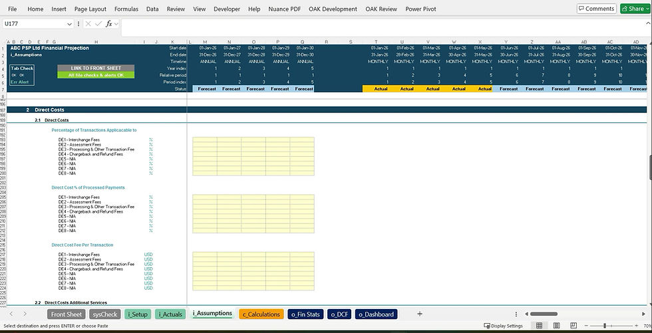The width and height of the screenshot is (652, 333).
Task: Add a new sheet with plus icon
Action: tap(420, 314)
